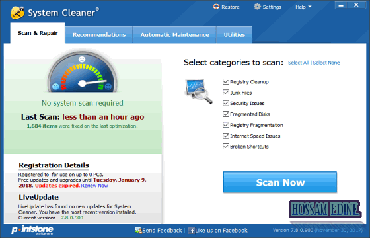Expand the Help dropdown menu
The image size is (370, 238).
pyautogui.click(x=303, y=7)
